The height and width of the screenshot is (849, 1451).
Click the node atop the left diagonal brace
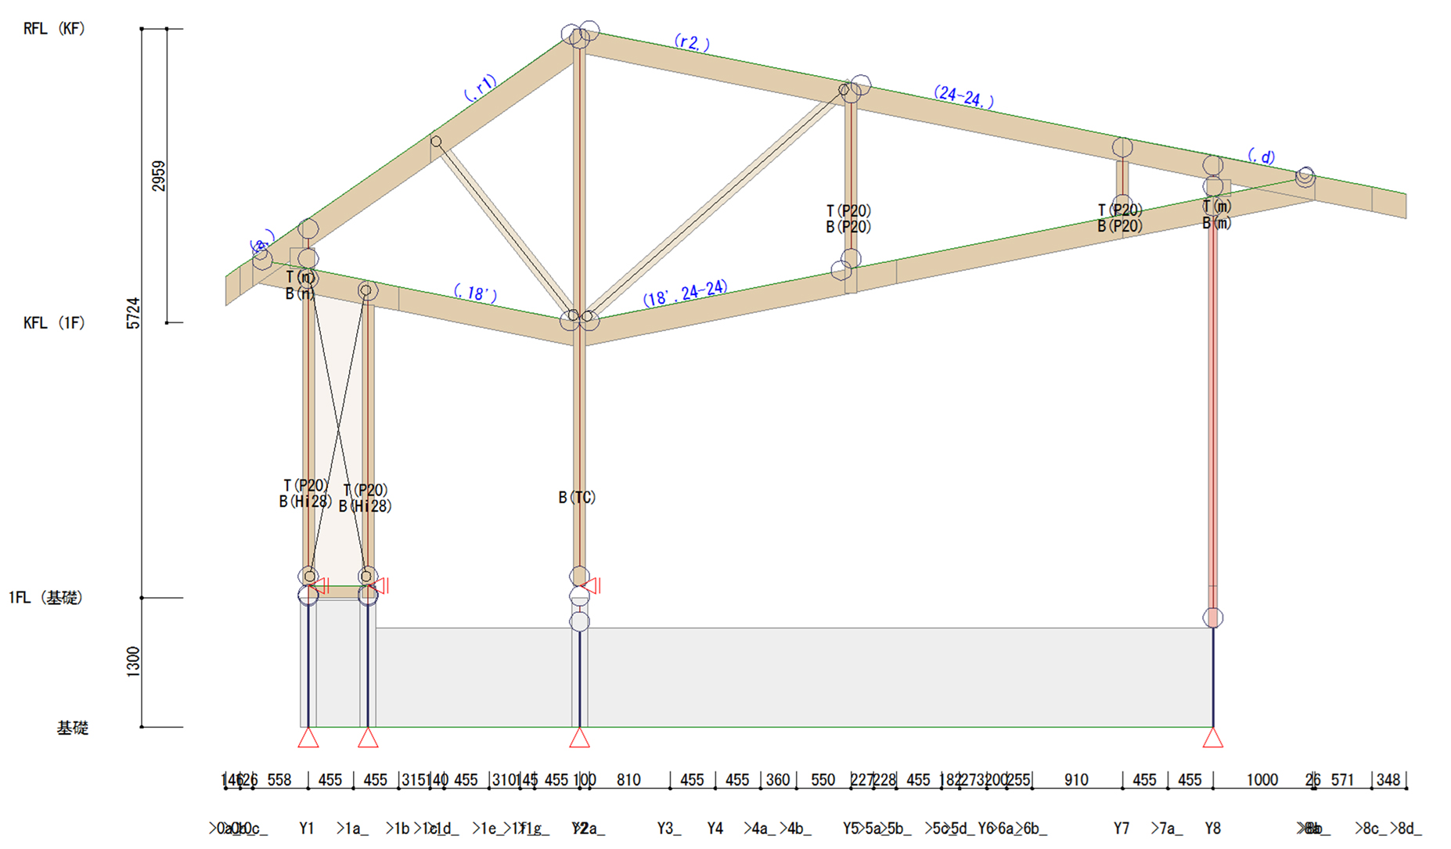pyautogui.click(x=436, y=142)
